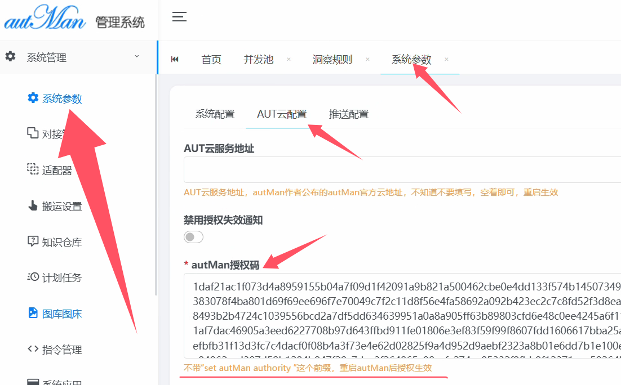Click the AUT云服务地址 field label
This screenshot has width=621, height=385.
coord(219,149)
